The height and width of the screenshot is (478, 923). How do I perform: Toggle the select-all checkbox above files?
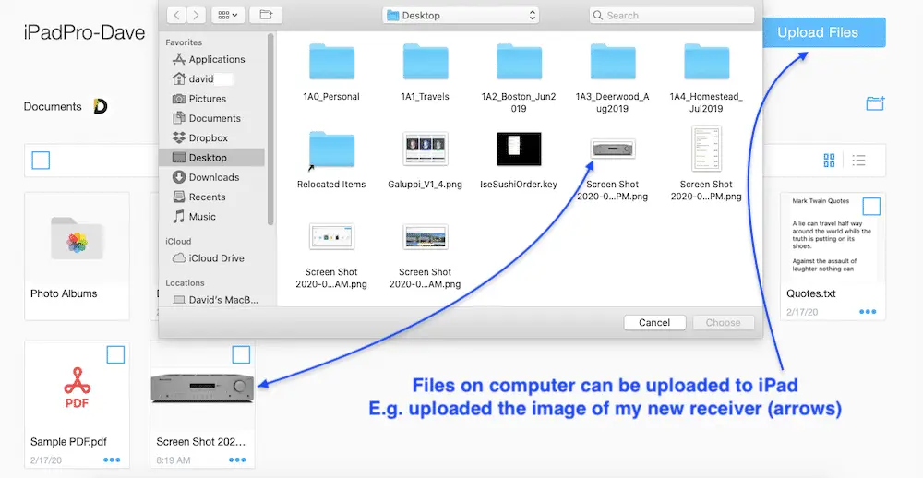41,161
